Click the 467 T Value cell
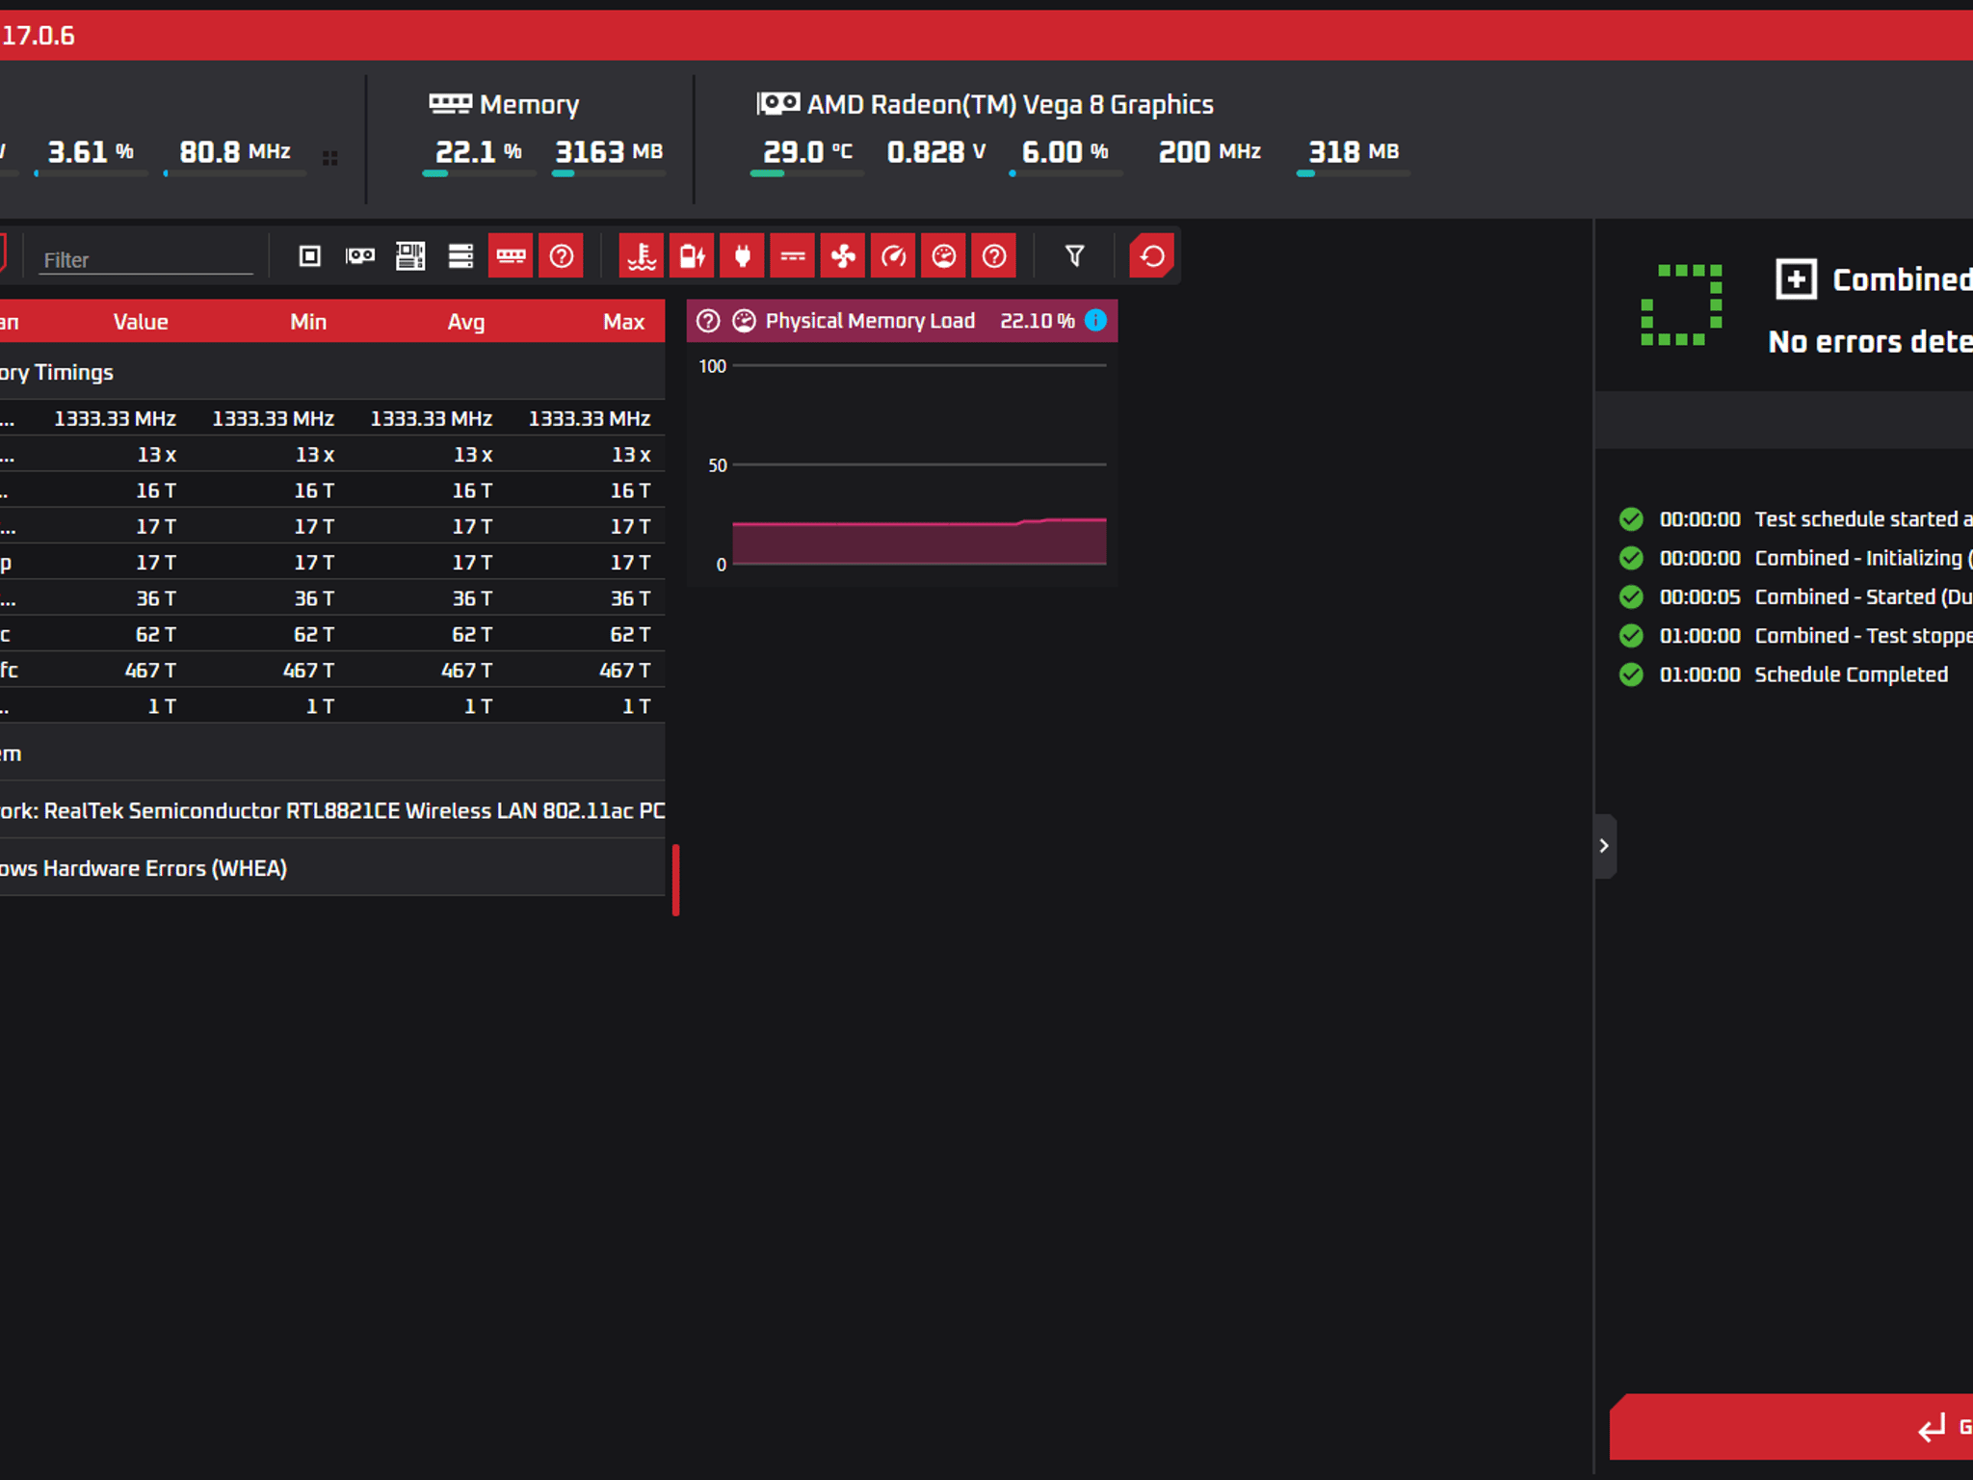 (150, 671)
